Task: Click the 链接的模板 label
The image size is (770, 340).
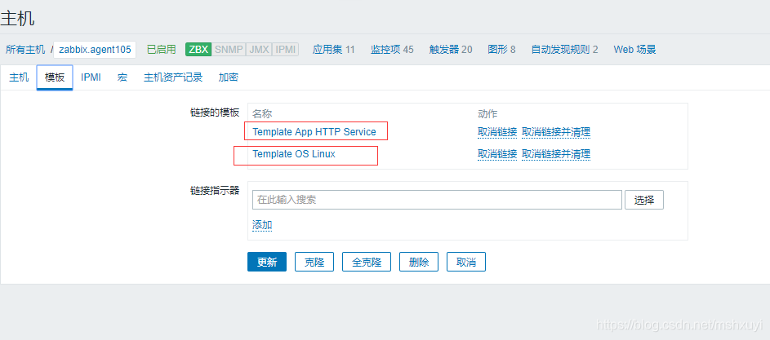Action: (215, 112)
